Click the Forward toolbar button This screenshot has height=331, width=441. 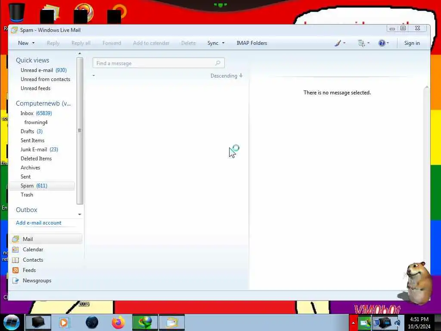coord(112,43)
